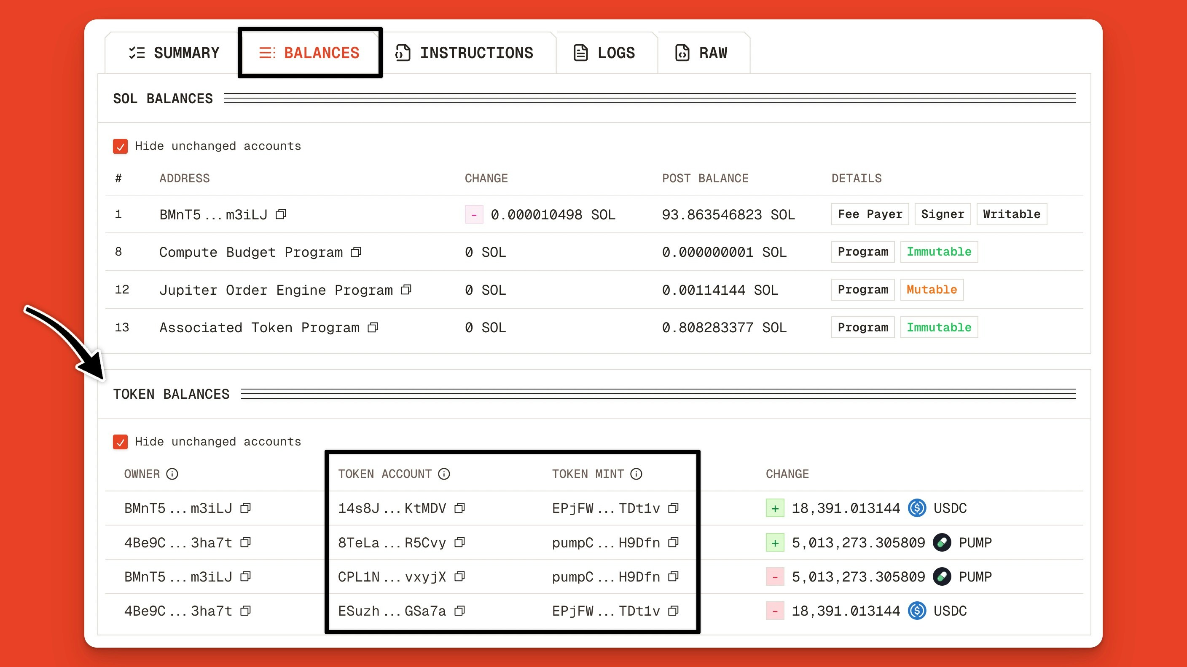Viewport: 1187px width, 667px height.
Task: Copy the Compute Budget Program address
Action: [x=355, y=252]
